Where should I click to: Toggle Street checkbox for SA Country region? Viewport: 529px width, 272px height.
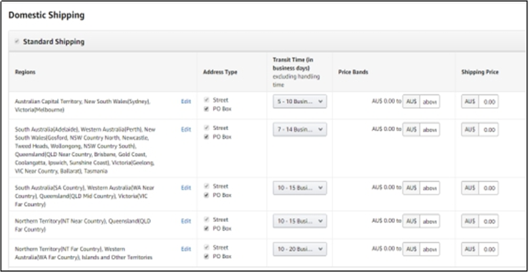coord(207,186)
